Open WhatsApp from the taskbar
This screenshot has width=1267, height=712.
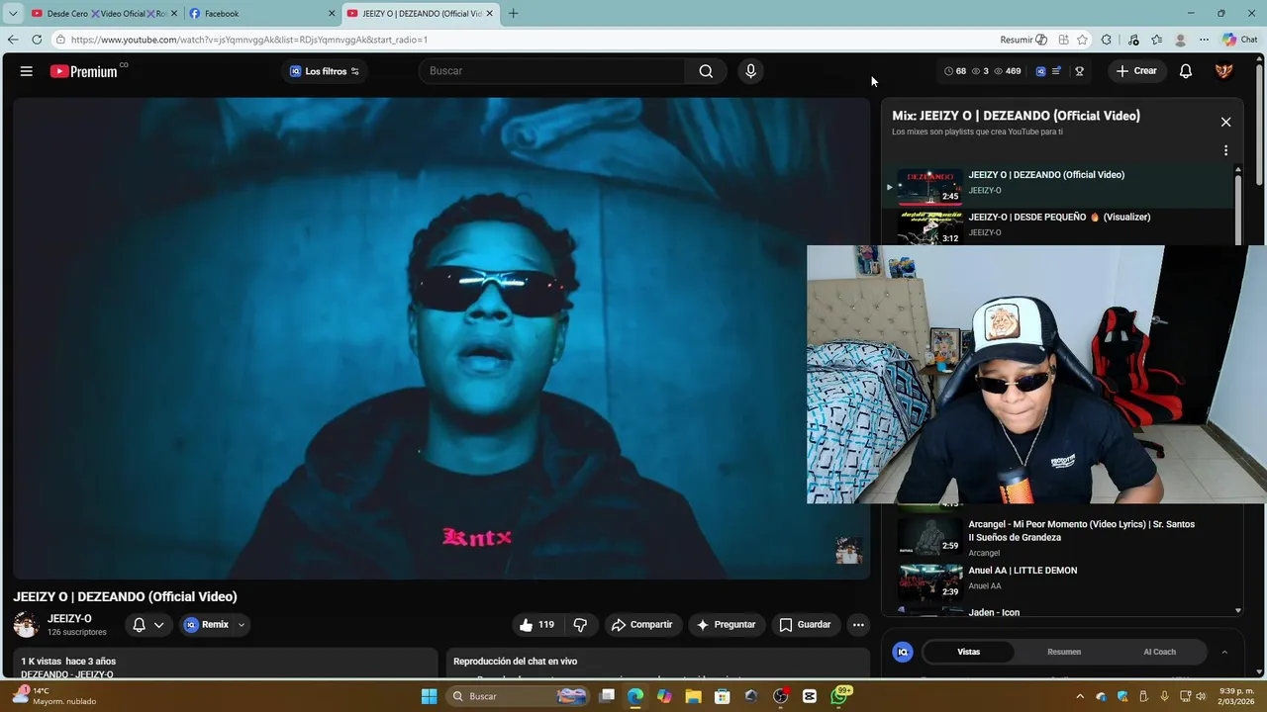tap(839, 696)
